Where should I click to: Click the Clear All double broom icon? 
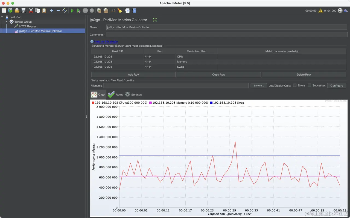coord(106,11)
